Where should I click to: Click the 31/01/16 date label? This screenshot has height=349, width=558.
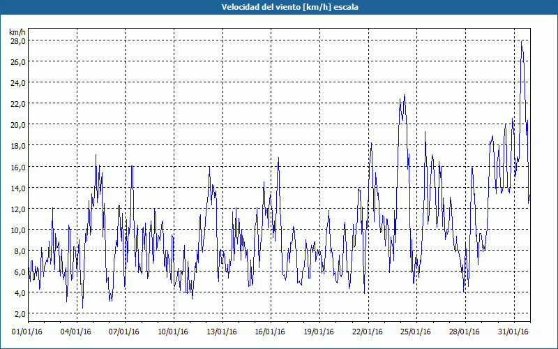pos(513,332)
